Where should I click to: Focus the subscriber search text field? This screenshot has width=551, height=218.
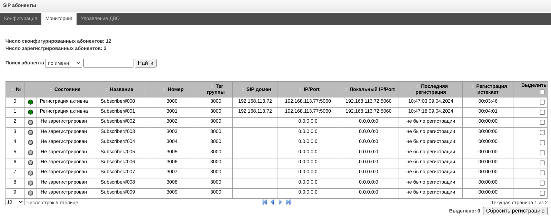click(108, 63)
